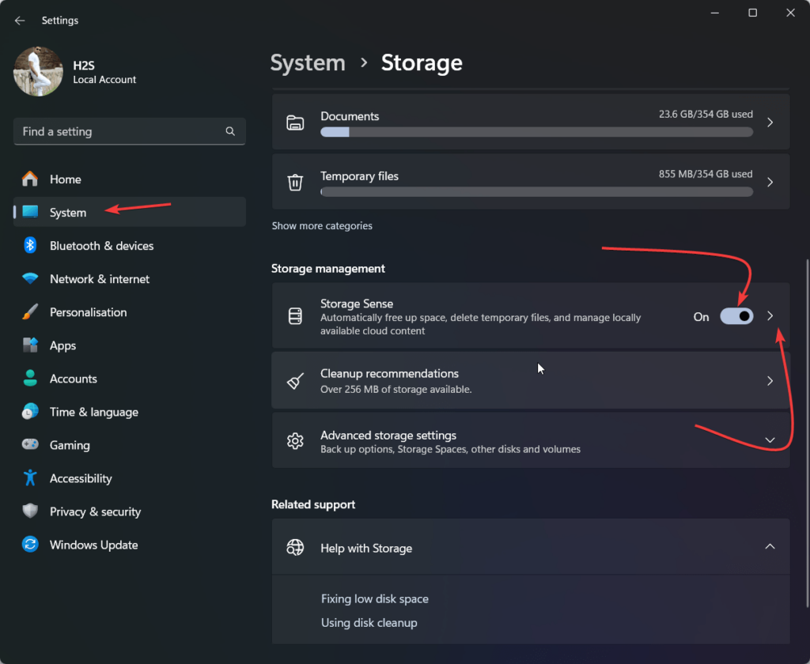The image size is (810, 664).
Task: Click the Personalisation paintbrush icon
Action: coord(30,312)
